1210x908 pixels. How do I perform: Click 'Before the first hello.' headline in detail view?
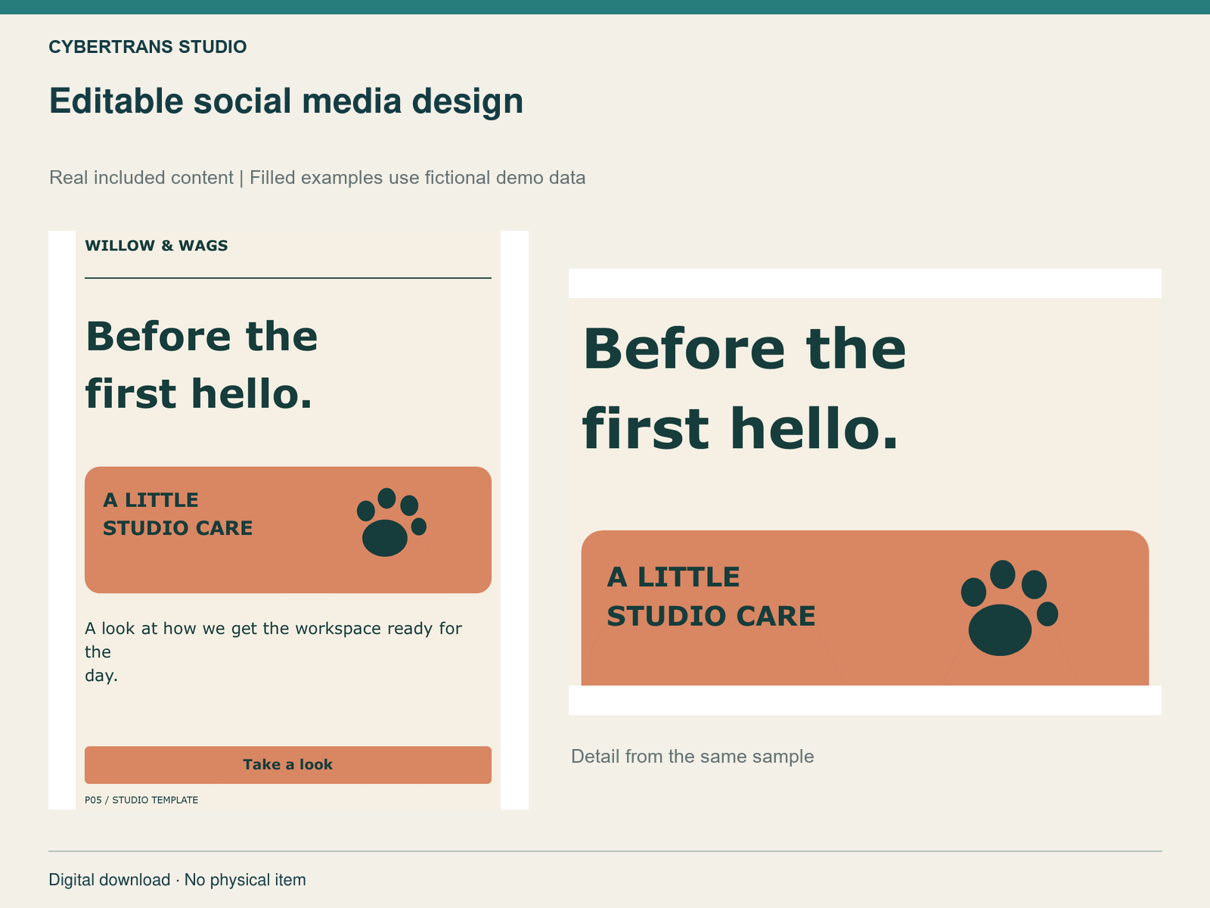point(744,388)
